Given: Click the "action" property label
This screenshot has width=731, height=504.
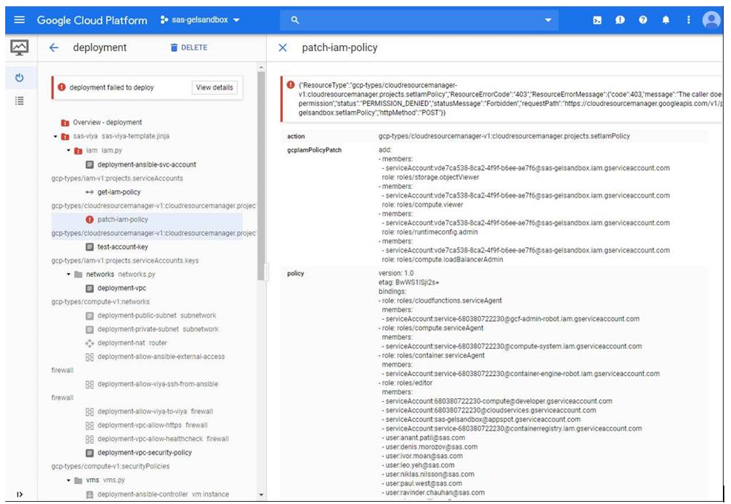Looking at the screenshot, I should (296, 136).
